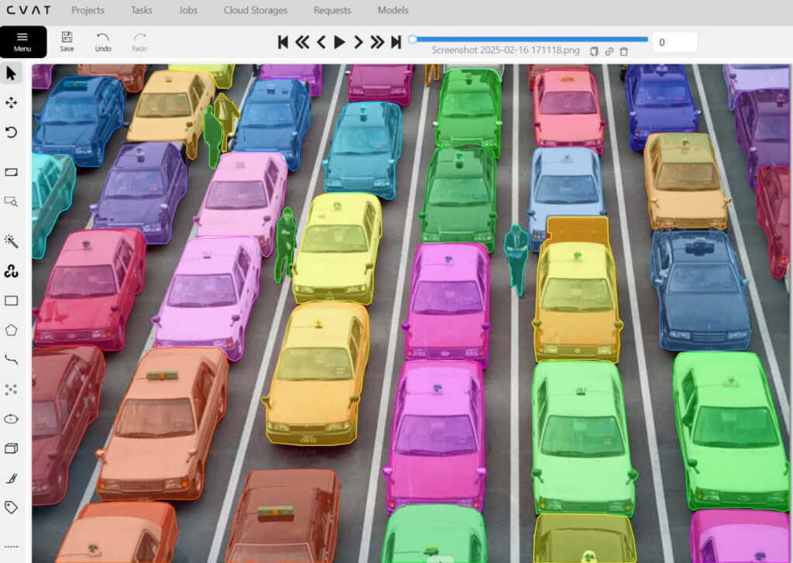
Task: Redo the last undone action
Action: [139, 42]
